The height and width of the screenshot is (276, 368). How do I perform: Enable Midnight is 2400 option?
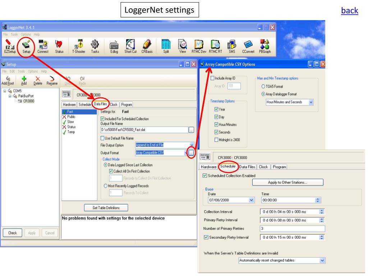216,140
